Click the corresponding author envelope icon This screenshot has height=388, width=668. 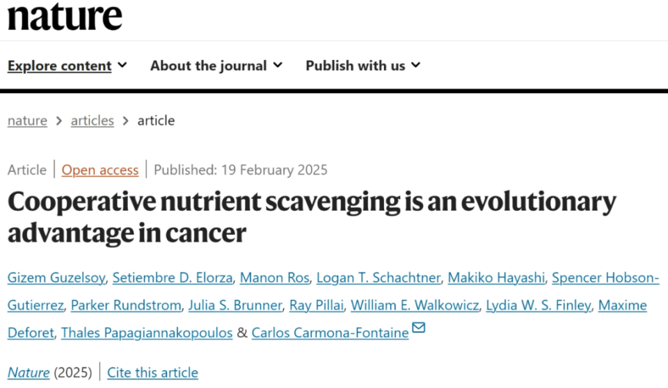(x=418, y=328)
